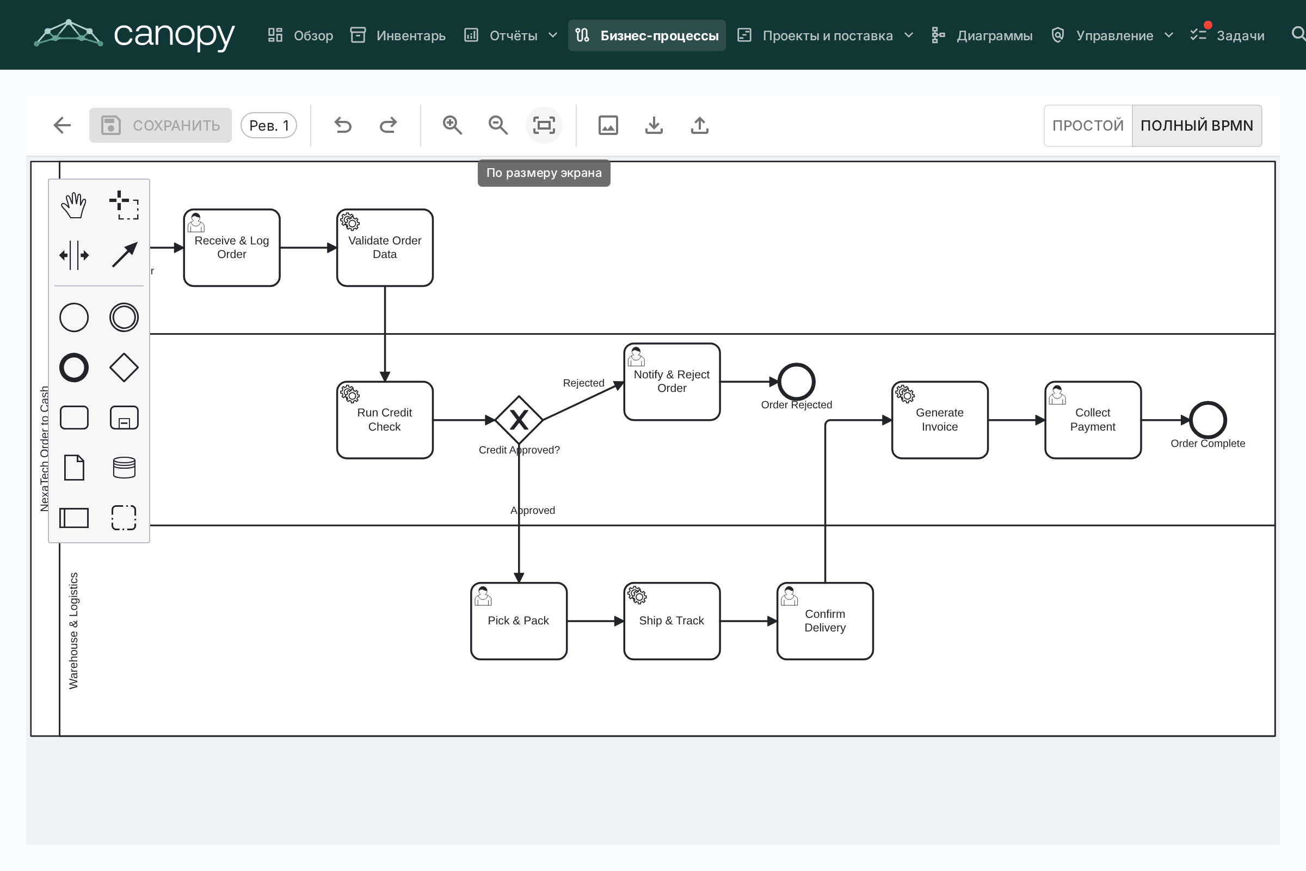Pick the data store cylinder from palette
Image resolution: width=1306 pixels, height=871 pixels.
[124, 468]
